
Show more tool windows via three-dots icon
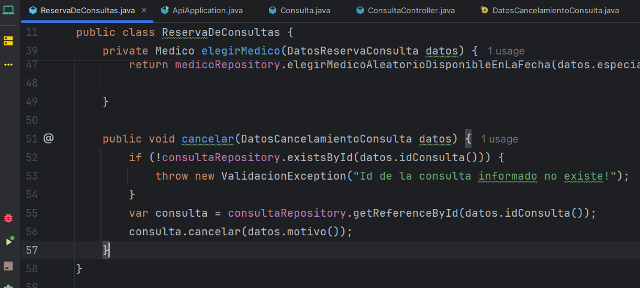pos(8,65)
